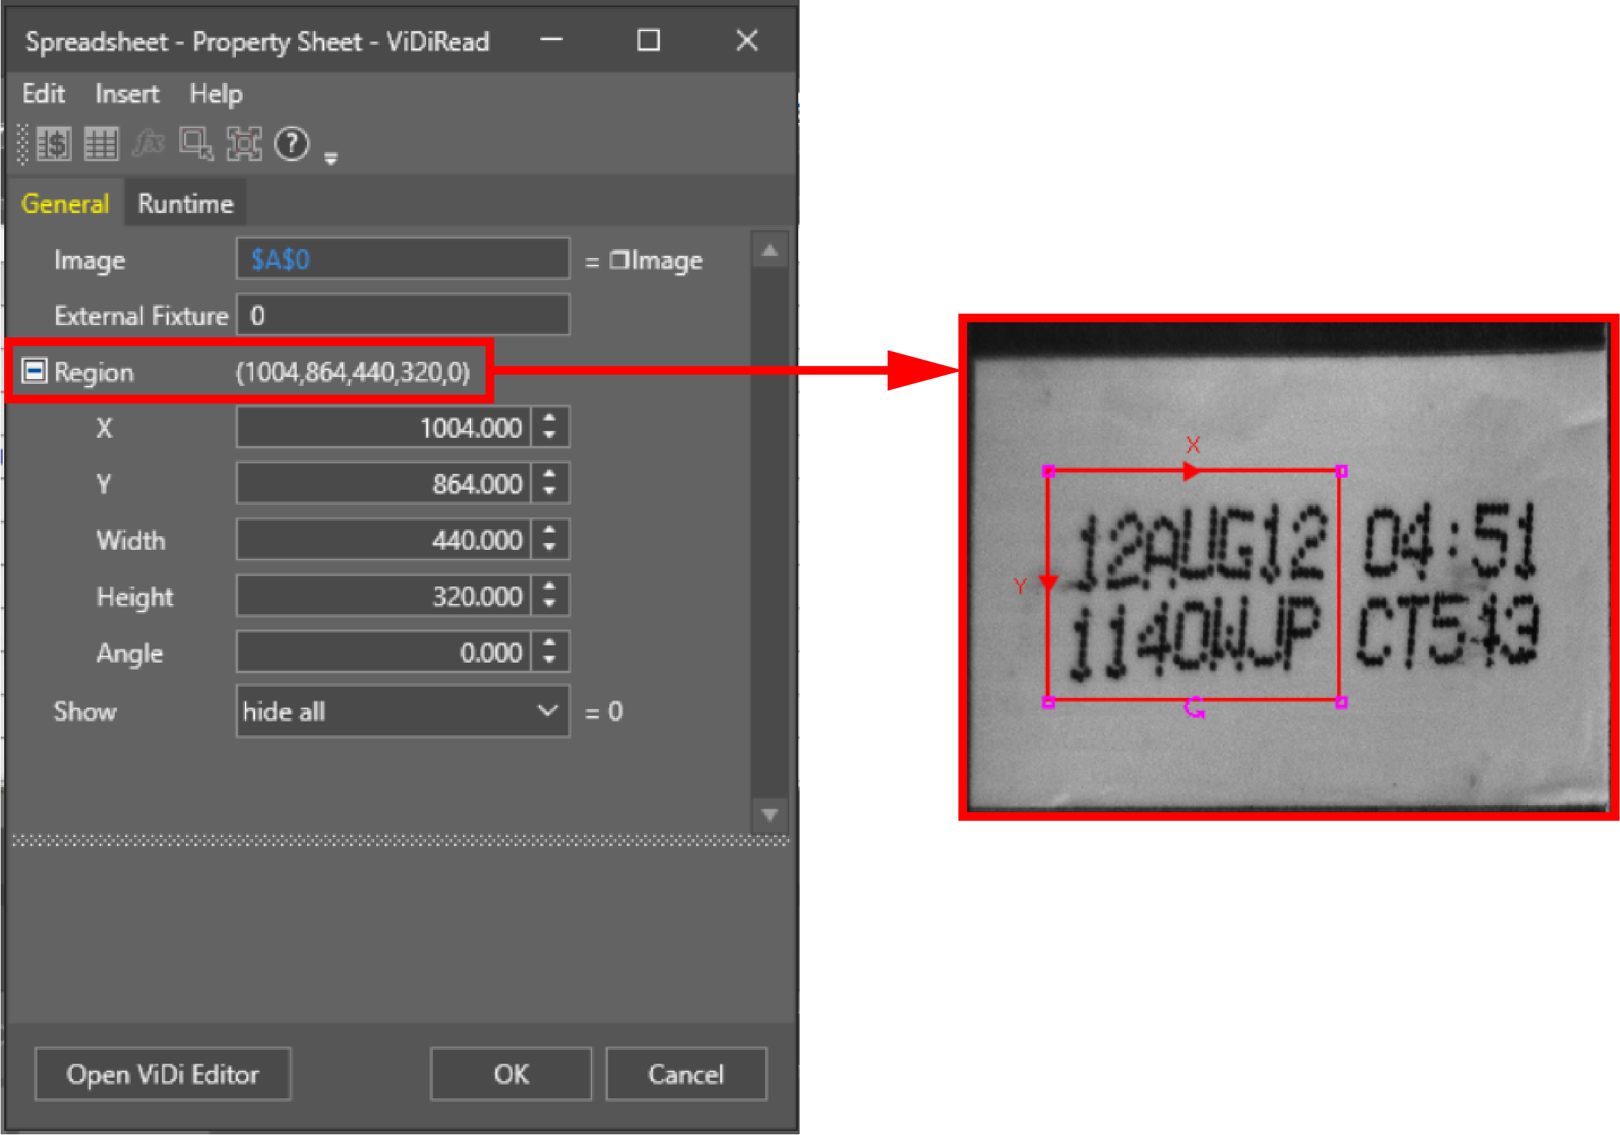
Task: Switch to the Runtime tab
Action: (185, 204)
